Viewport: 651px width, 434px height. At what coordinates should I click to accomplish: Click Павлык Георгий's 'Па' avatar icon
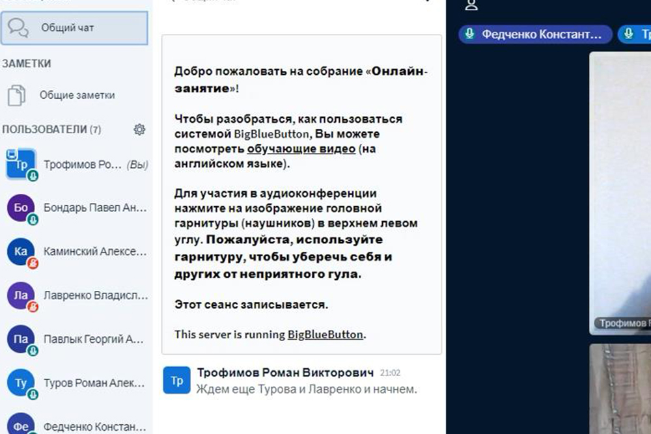click(20, 339)
